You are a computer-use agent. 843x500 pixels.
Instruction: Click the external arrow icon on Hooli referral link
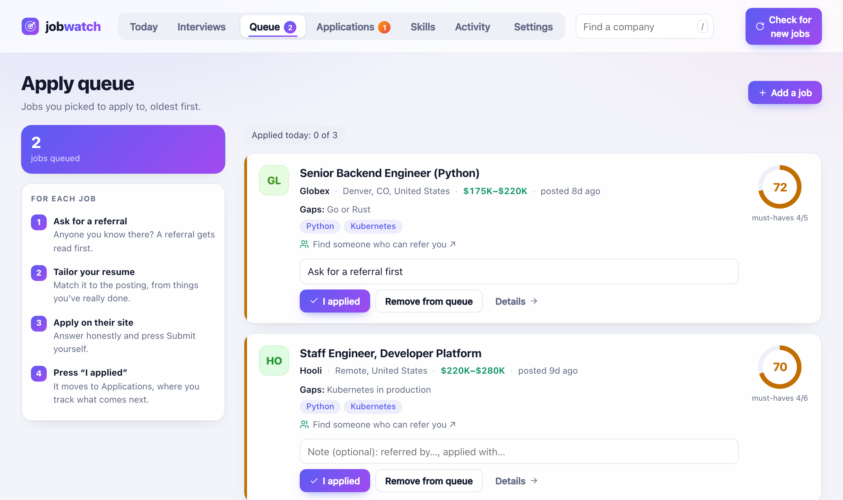click(x=453, y=424)
